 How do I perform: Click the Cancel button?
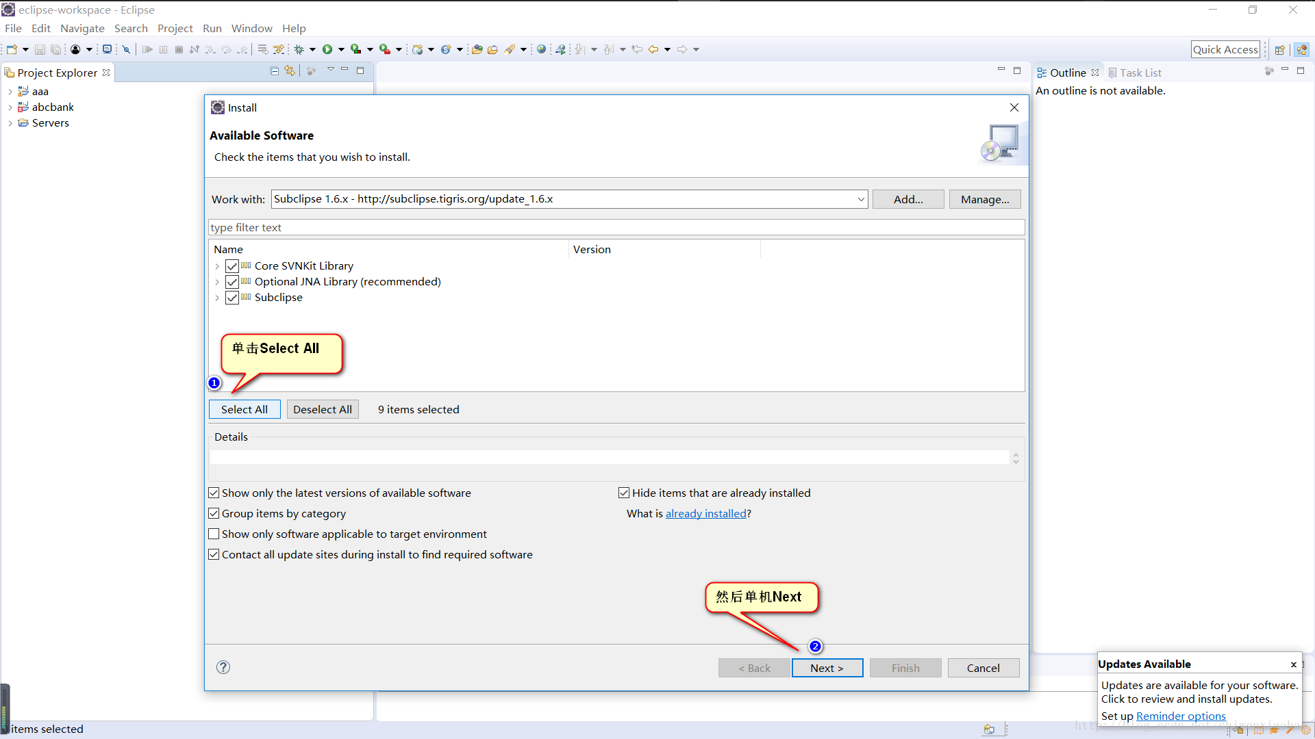(984, 668)
